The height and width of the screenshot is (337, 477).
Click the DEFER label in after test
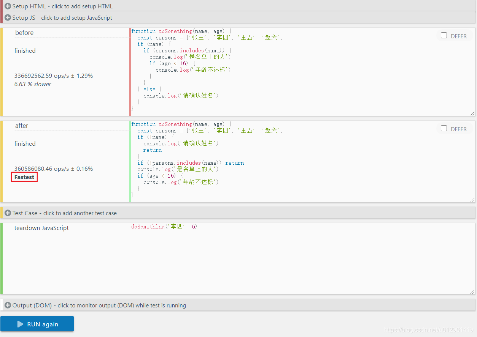click(x=459, y=129)
